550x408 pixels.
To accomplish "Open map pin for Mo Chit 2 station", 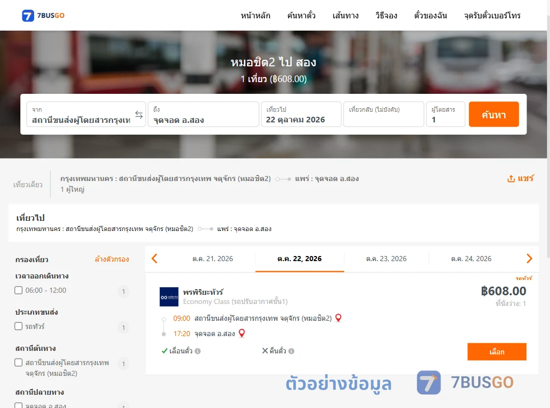I will click(x=339, y=318).
